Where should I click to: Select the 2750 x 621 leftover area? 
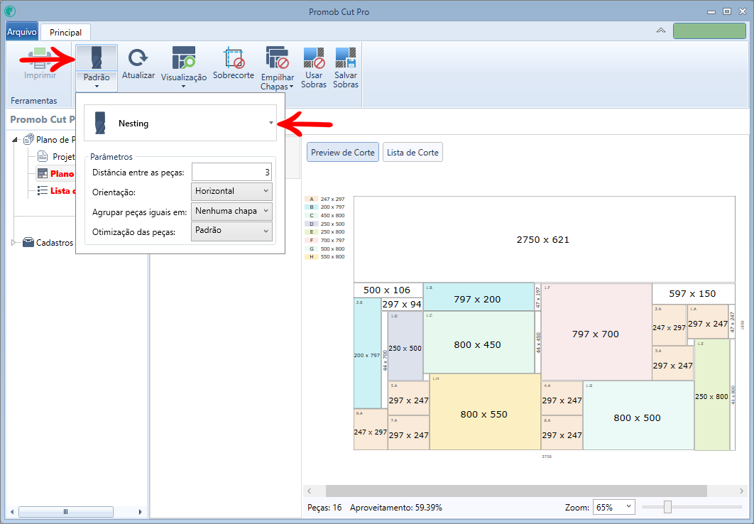(x=545, y=239)
